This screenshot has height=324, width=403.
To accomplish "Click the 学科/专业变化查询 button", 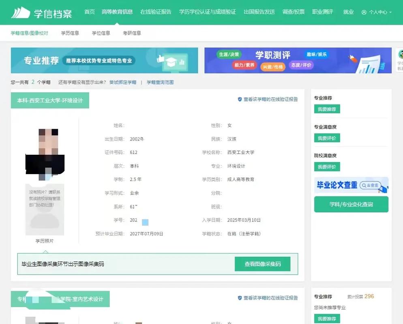I will tap(351, 205).
